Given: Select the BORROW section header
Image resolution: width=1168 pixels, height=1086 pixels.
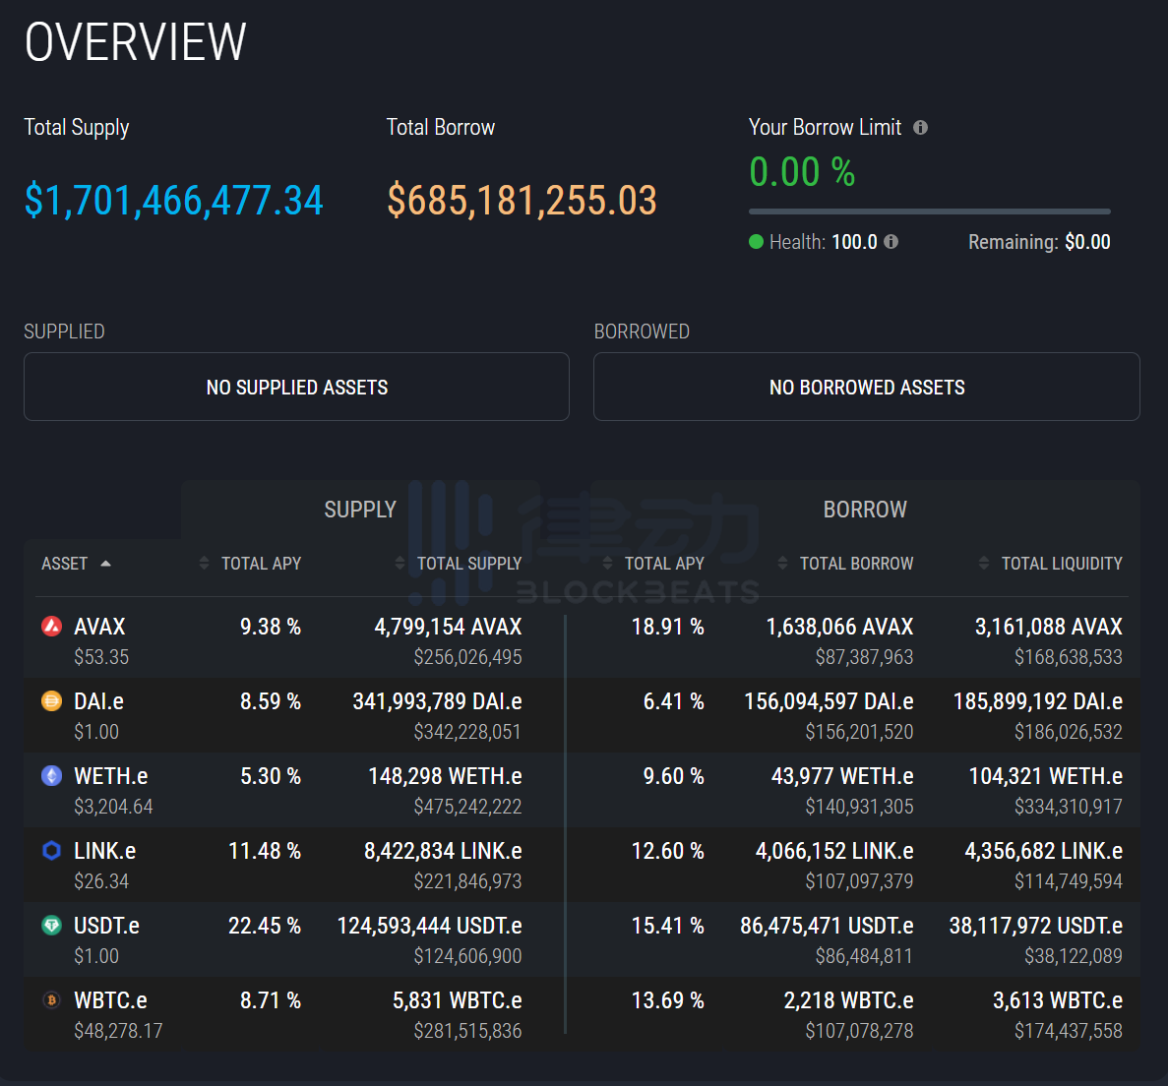Looking at the screenshot, I should tap(865, 510).
